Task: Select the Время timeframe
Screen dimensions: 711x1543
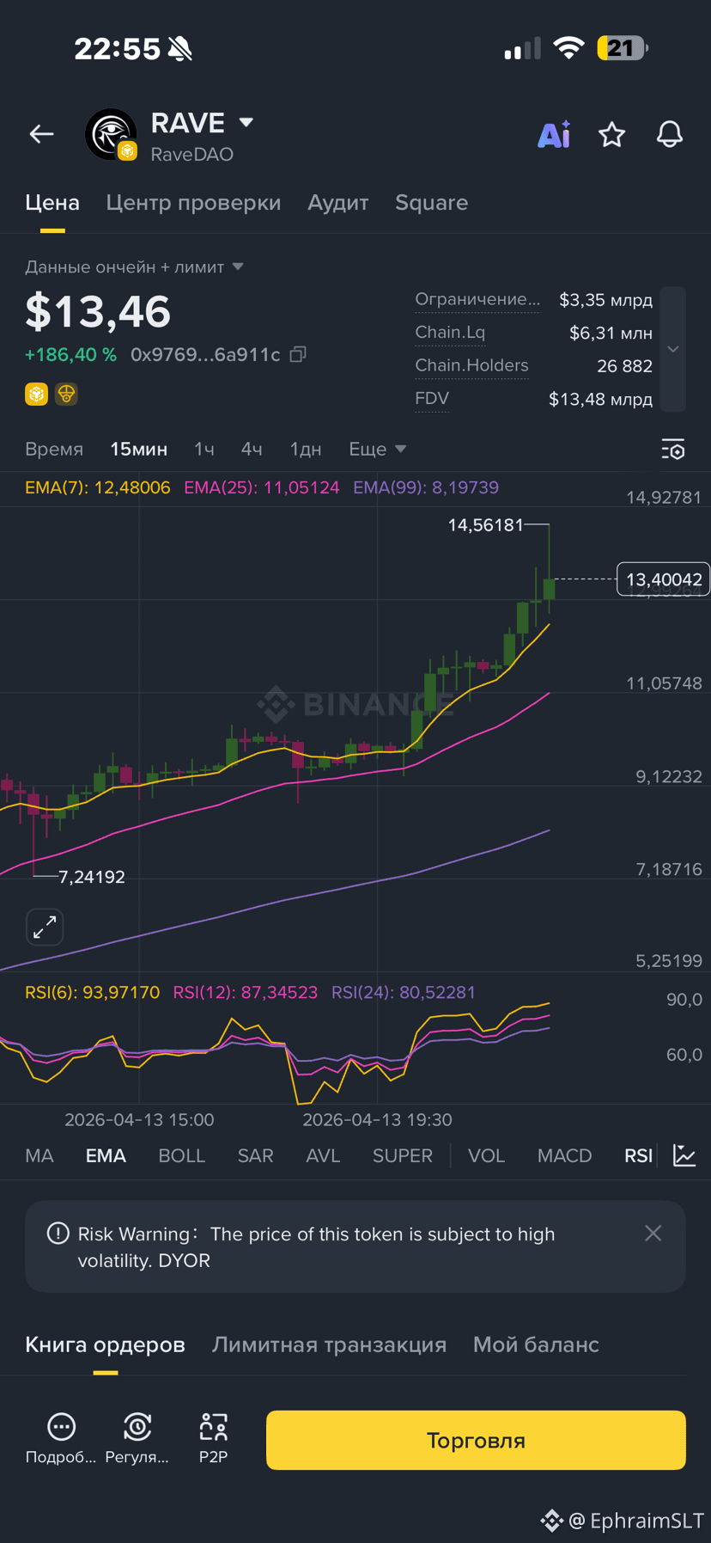Action: pos(54,449)
